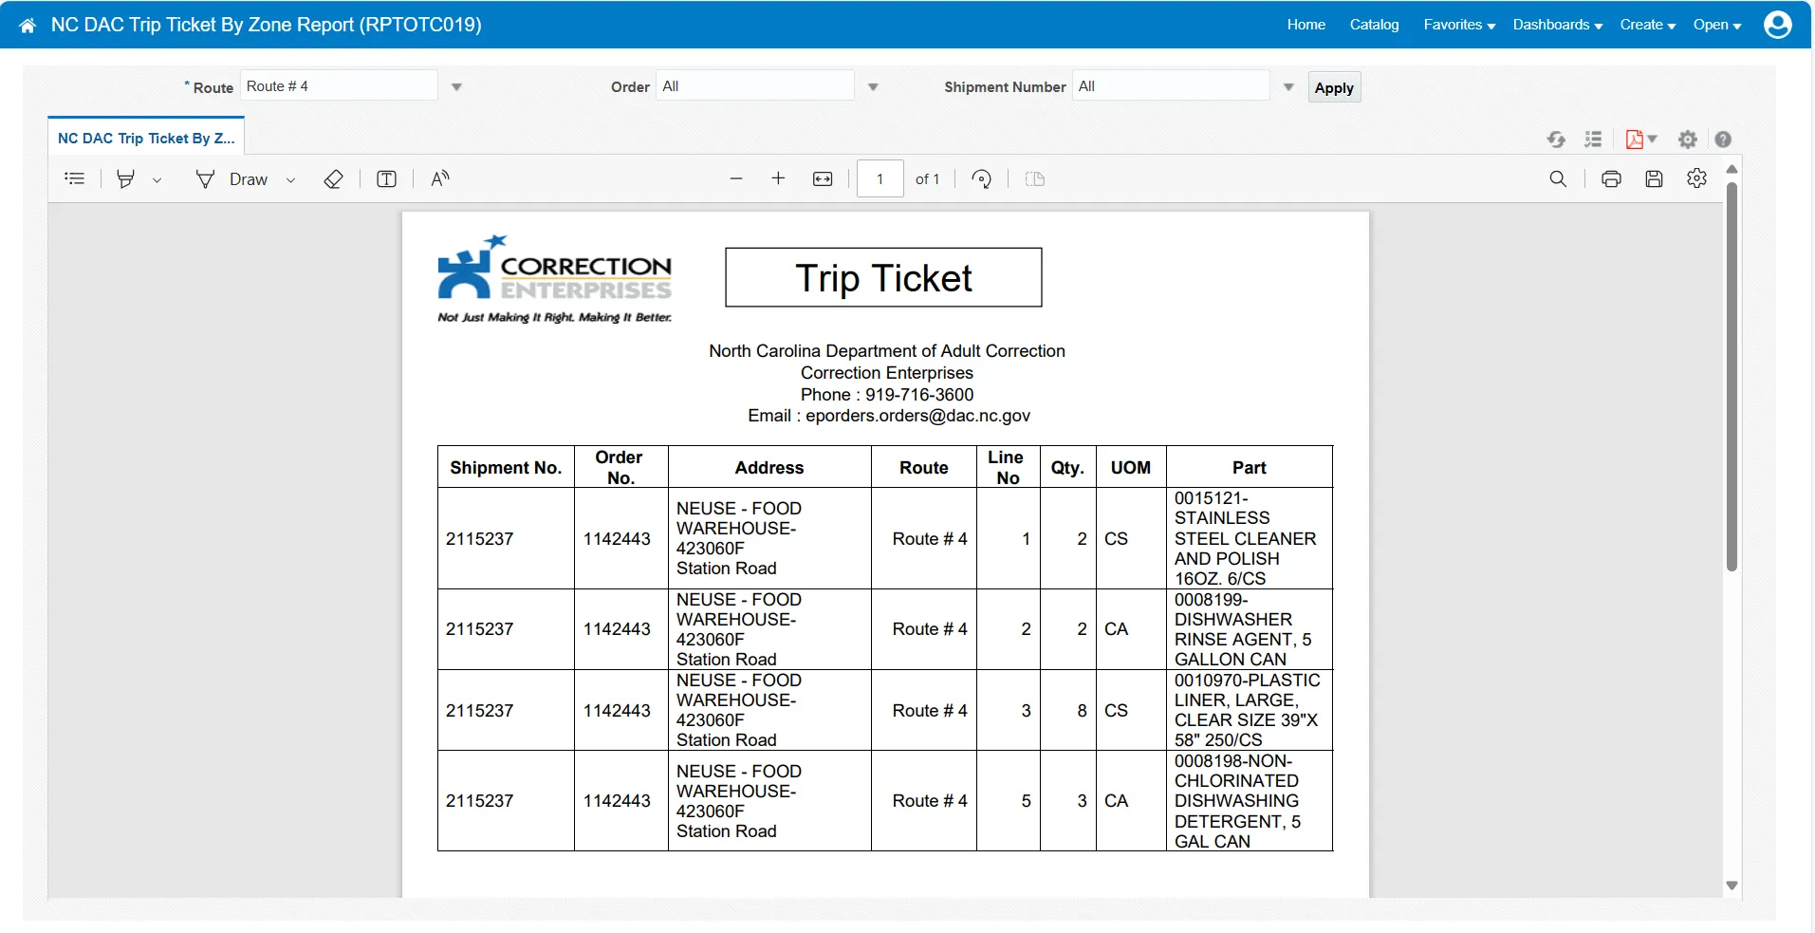Screen dimensions: 1815x933
Task: Open the table of contents icon
Action: point(74,179)
